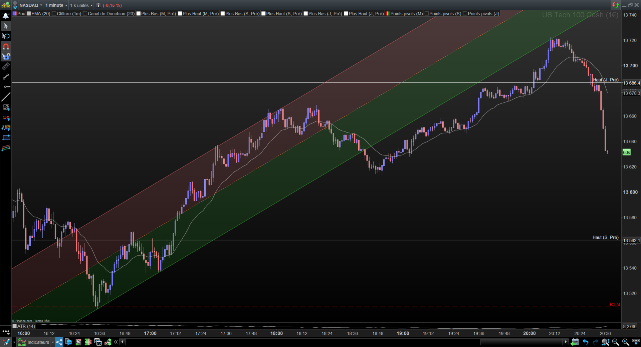
Task: Click the (-0,15 %) variation text
Action: pos(112,5)
